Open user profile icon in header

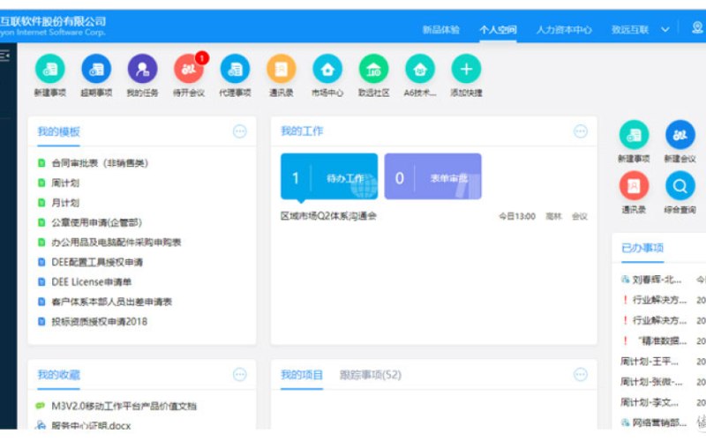[697, 28]
